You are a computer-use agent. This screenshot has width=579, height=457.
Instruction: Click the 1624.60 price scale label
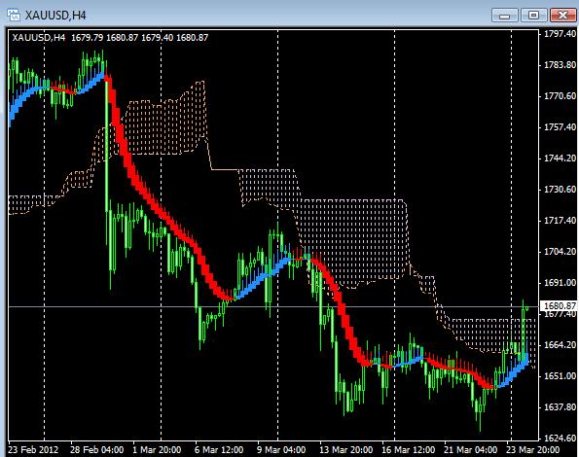coord(560,439)
